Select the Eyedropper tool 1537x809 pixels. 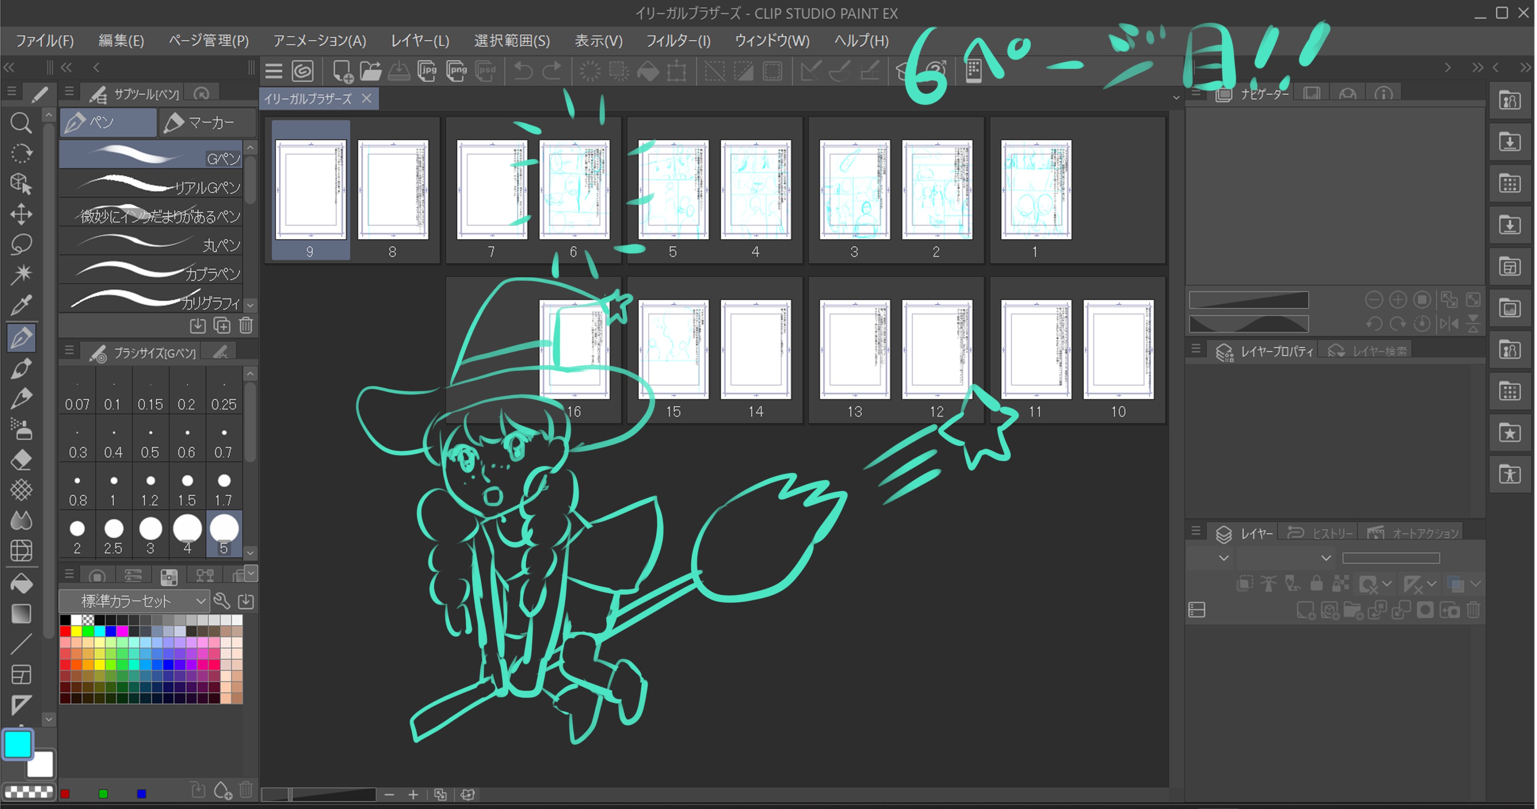(21, 306)
